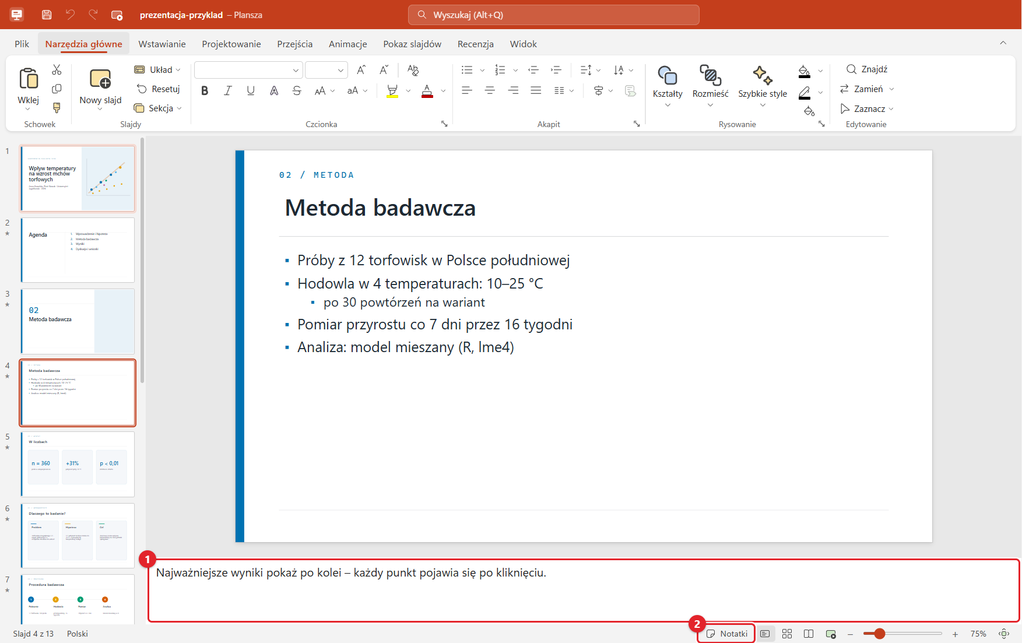
Task: Switch to Slide Sorter view icon
Action: click(787, 634)
